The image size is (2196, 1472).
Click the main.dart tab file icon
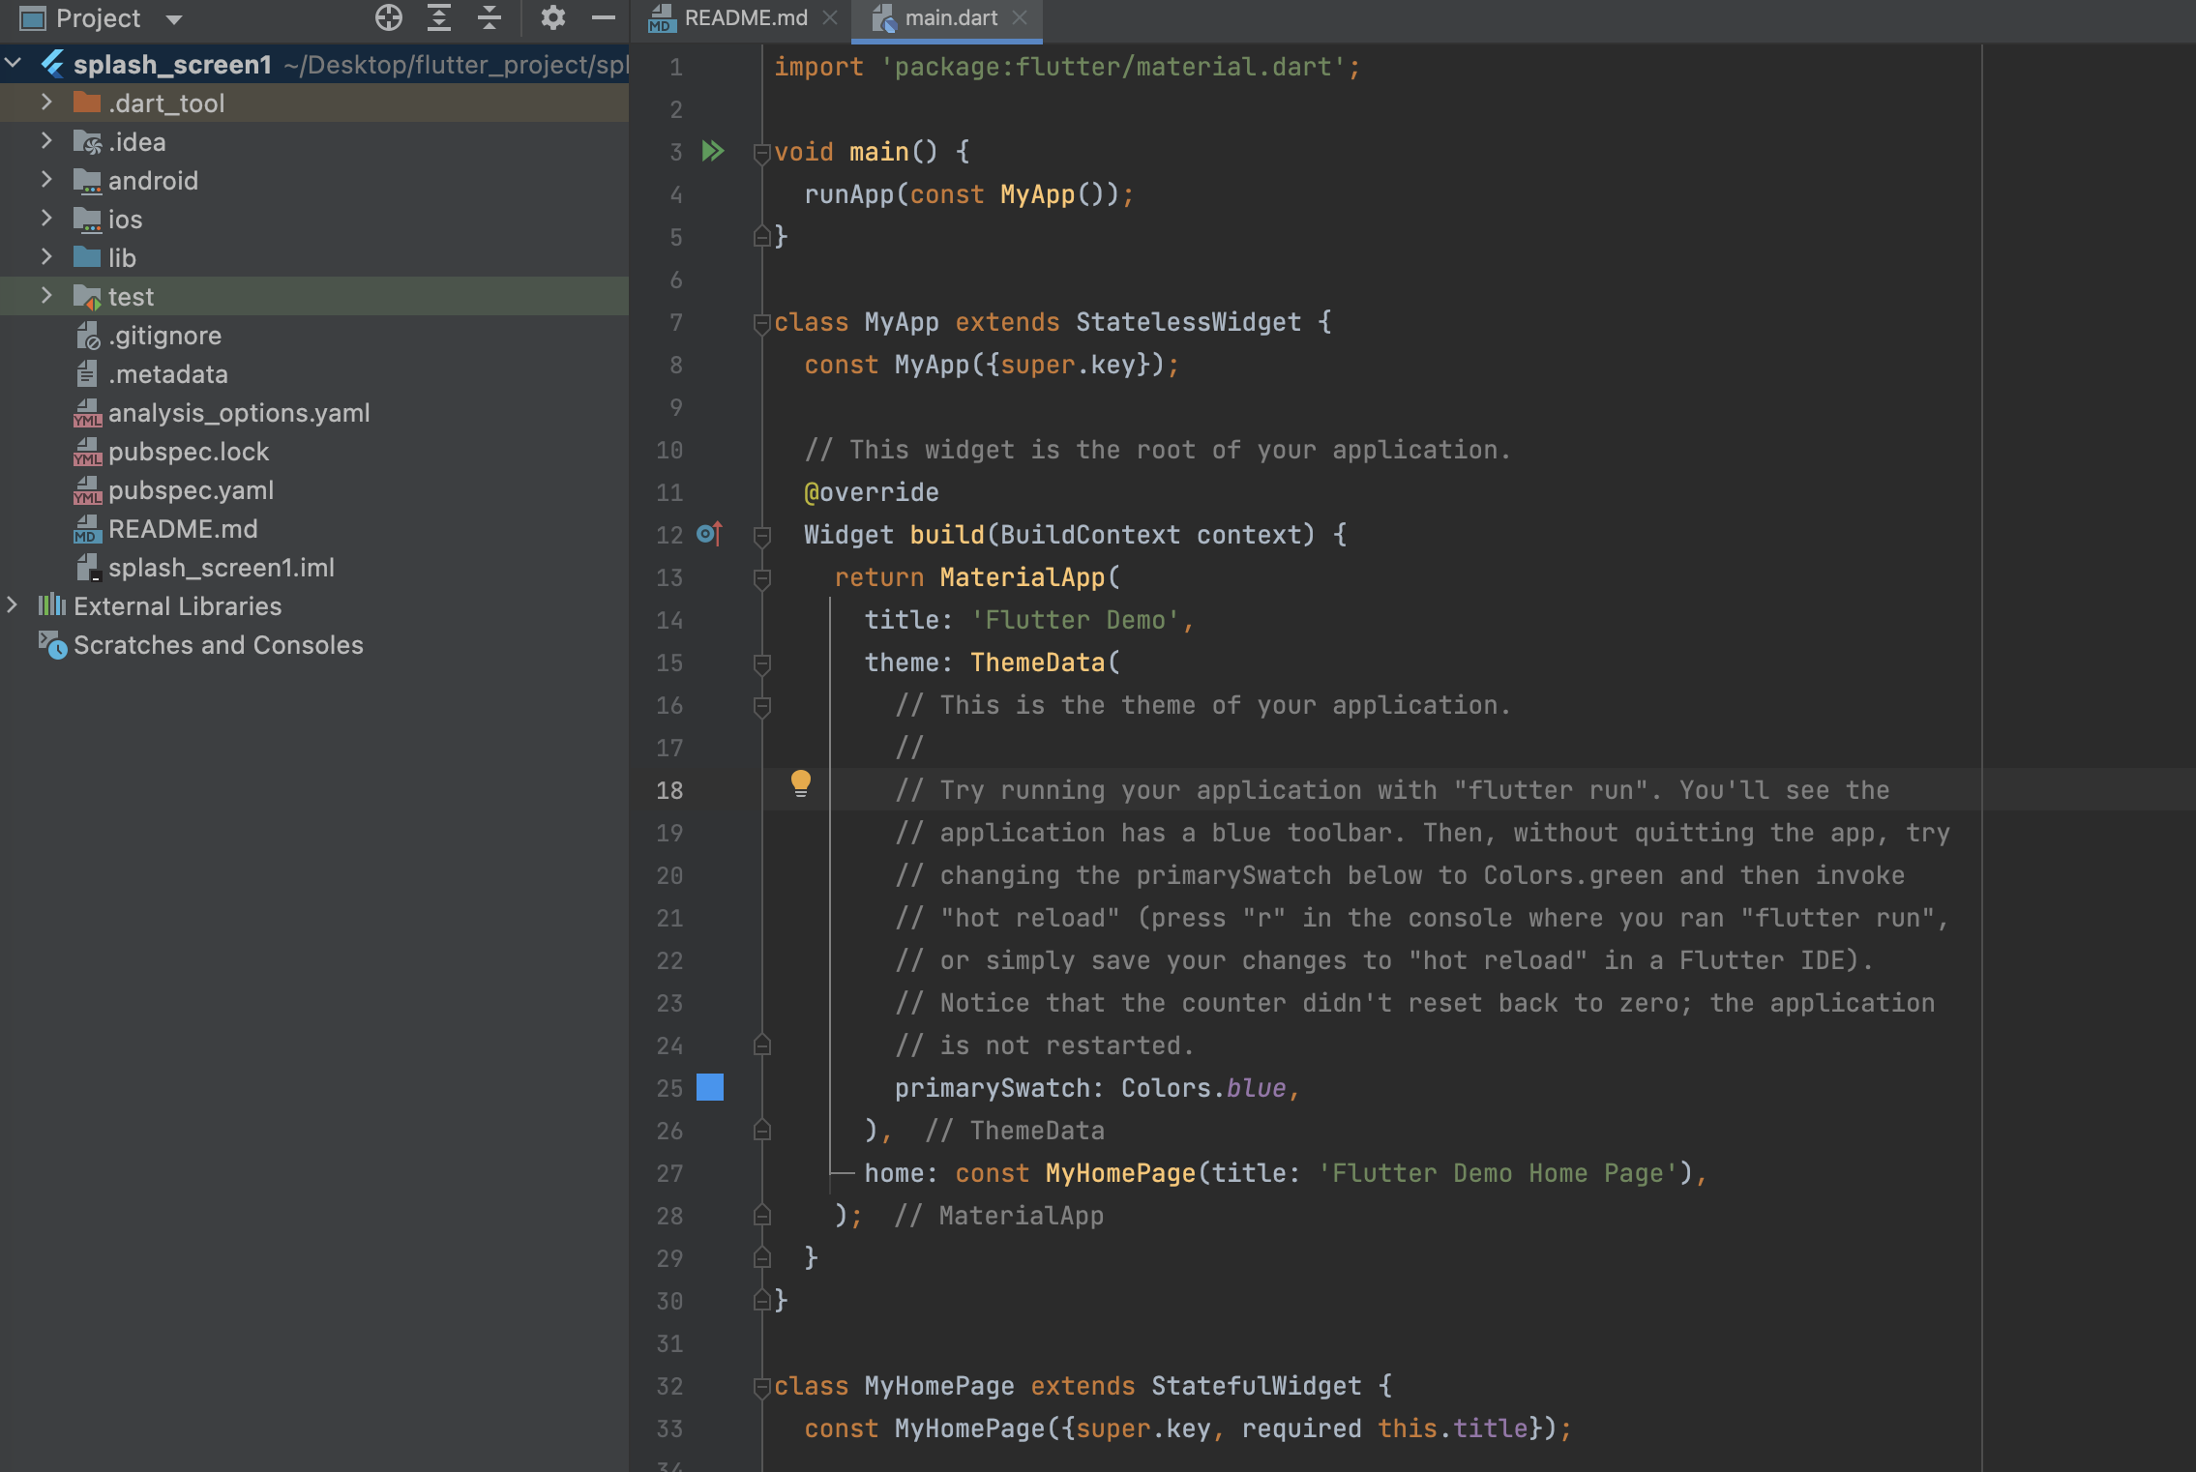[884, 18]
